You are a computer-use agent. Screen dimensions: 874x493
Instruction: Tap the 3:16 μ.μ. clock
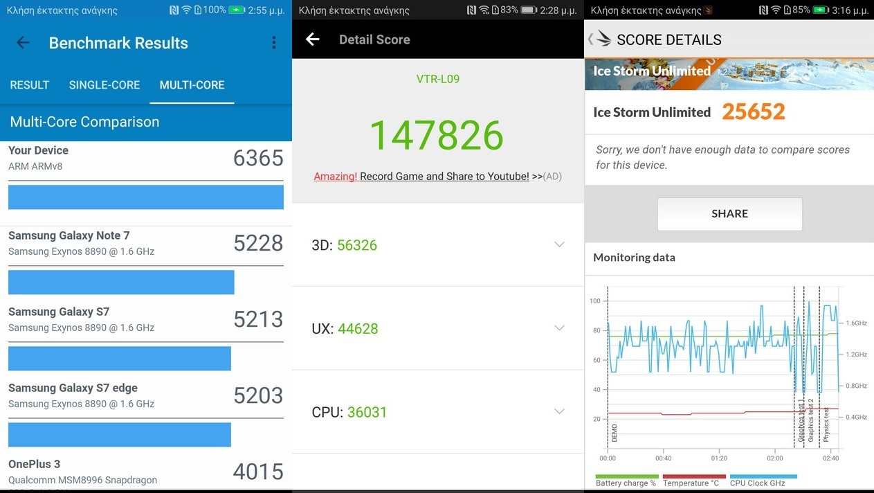[851, 10]
